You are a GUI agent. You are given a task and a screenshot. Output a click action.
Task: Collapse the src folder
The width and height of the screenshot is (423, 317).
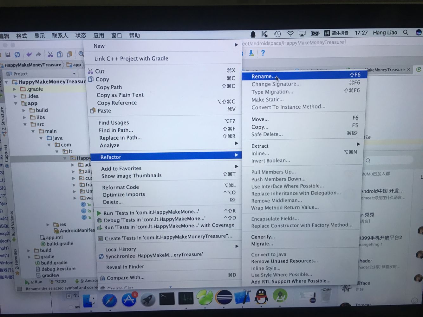coord(25,124)
